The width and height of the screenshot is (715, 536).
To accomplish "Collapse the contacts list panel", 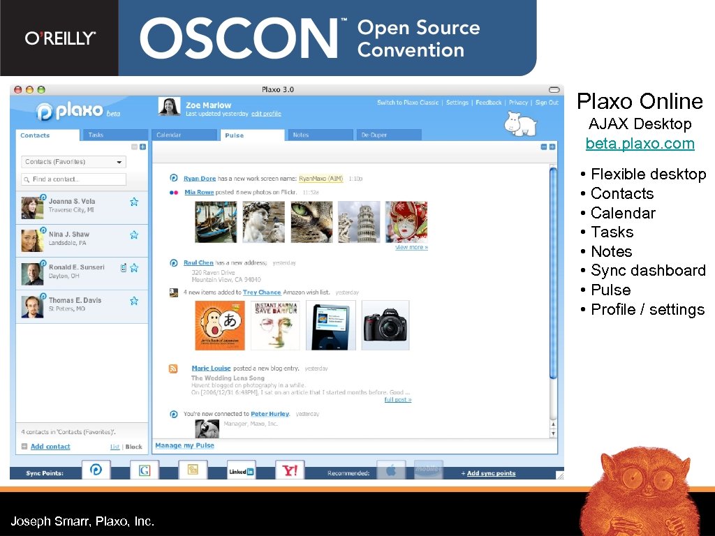I will pyautogui.click(x=133, y=147).
